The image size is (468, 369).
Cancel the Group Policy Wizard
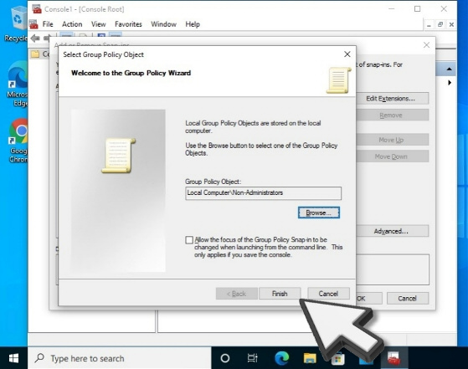328,294
